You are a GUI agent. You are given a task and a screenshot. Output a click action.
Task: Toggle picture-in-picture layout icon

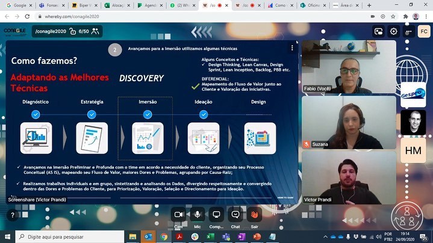click(379, 31)
